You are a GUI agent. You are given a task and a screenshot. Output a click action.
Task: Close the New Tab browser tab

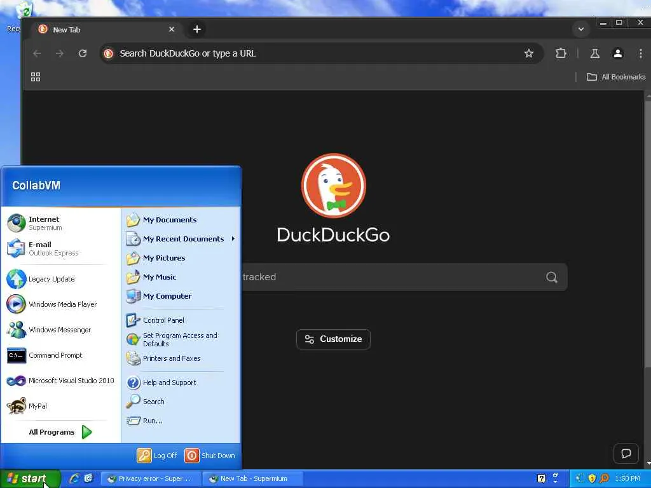pos(172,29)
